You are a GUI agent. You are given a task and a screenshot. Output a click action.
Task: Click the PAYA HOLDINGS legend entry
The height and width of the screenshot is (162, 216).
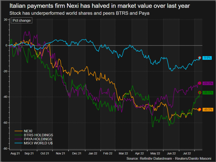[x=33, y=139]
